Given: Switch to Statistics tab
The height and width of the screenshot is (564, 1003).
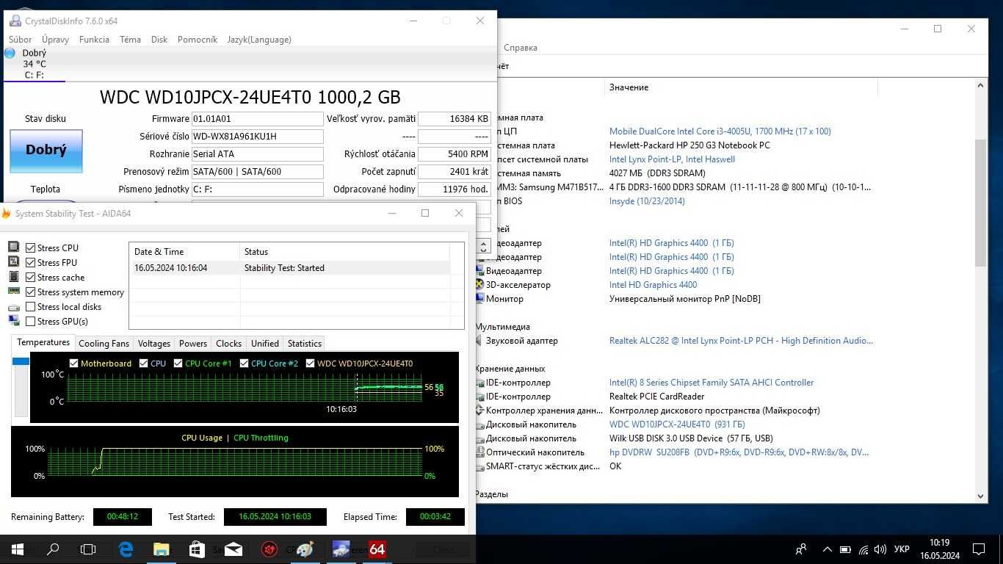Looking at the screenshot, I should pos(305,343).
